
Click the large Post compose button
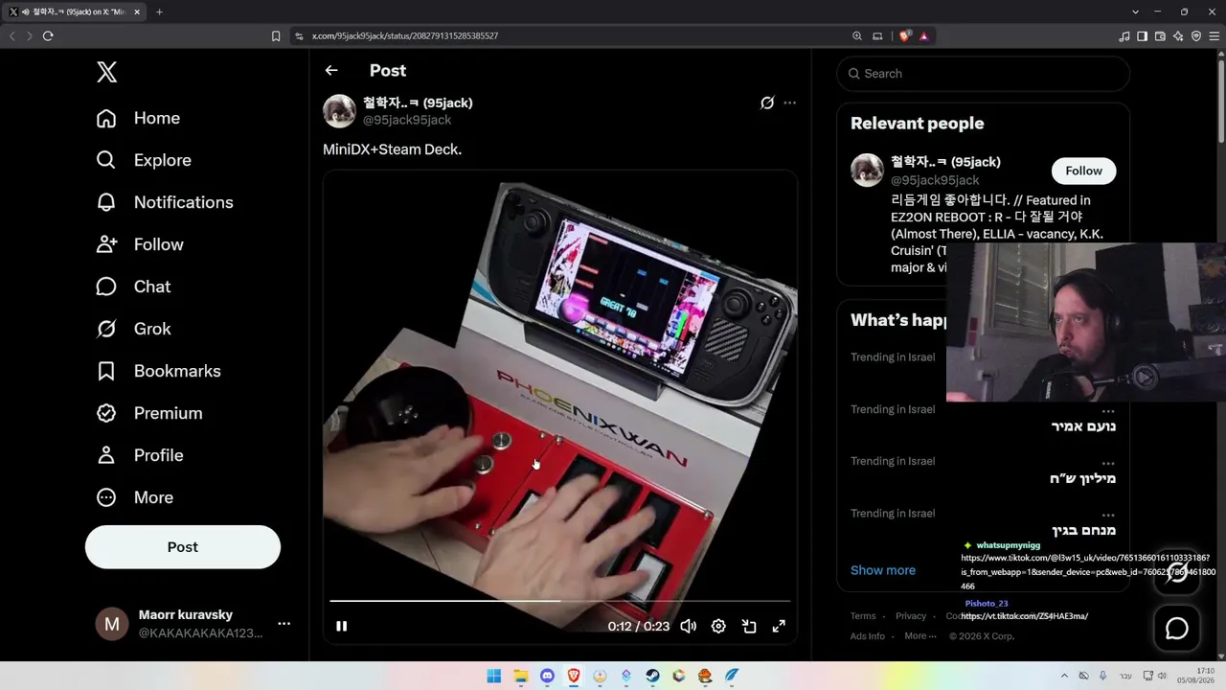[x=183, y=547]
